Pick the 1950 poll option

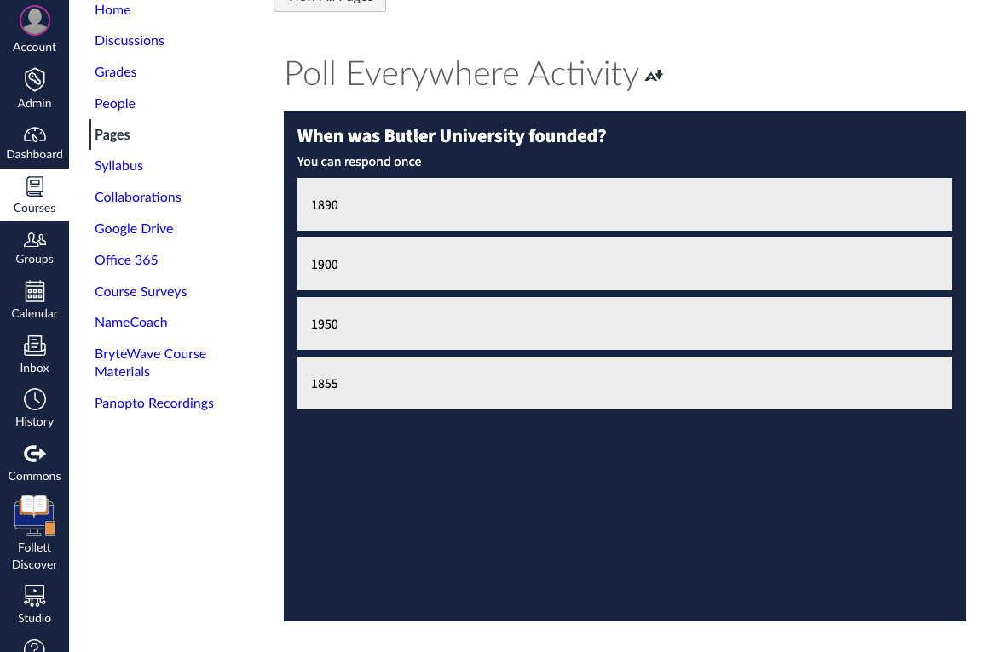pyautogui.click(x=625, y=323)
